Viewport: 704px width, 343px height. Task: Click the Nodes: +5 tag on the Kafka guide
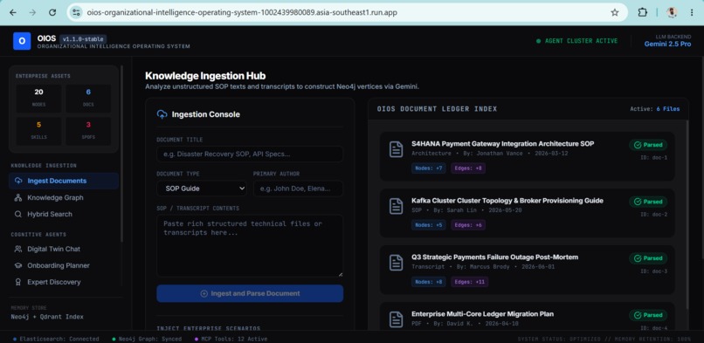[x=428, y=225]
